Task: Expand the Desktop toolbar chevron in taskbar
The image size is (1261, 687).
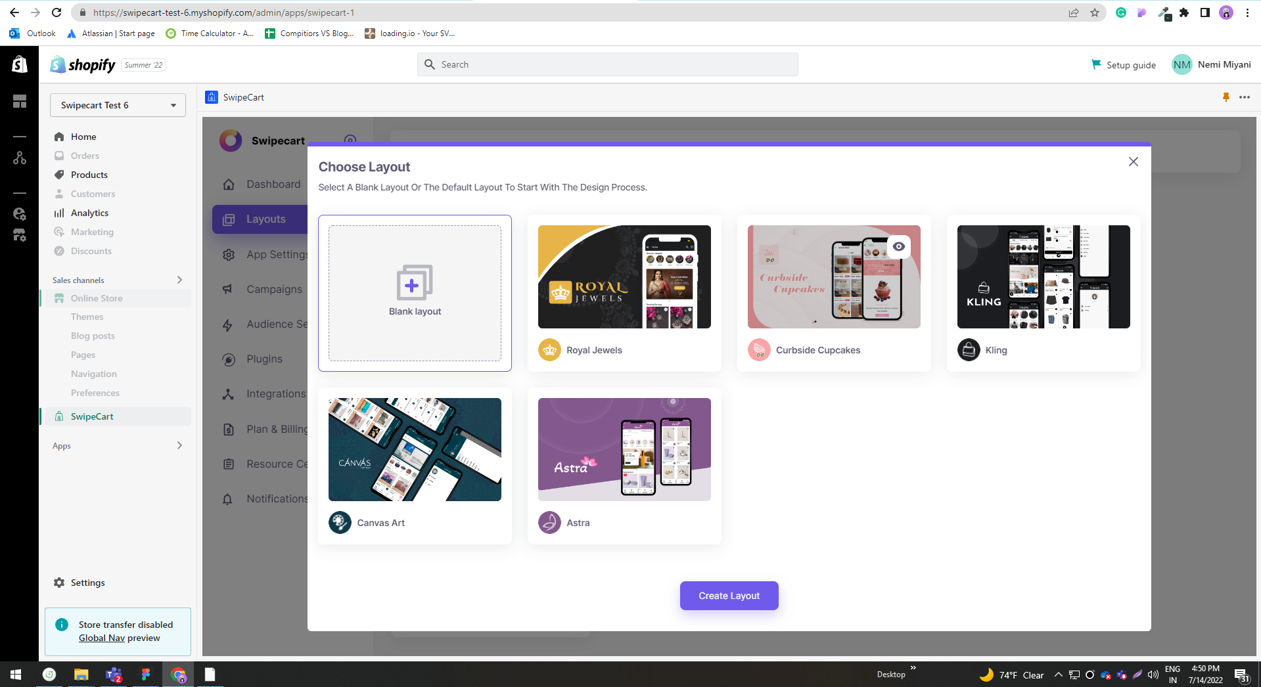Action: pos(913,668)
